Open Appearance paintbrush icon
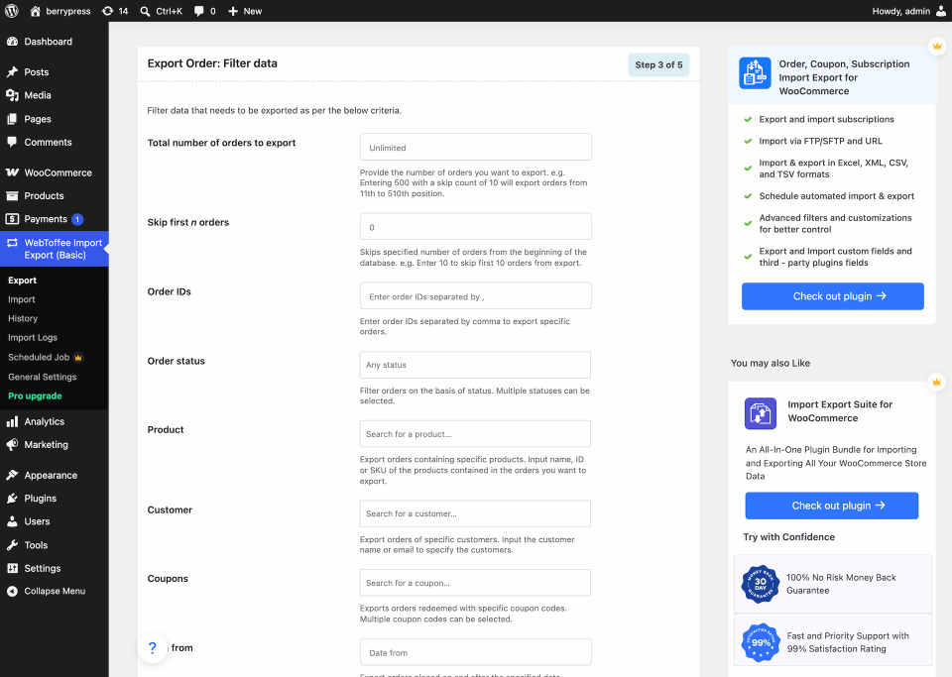Screen dimensions: 952x677 tap(12, 475)
